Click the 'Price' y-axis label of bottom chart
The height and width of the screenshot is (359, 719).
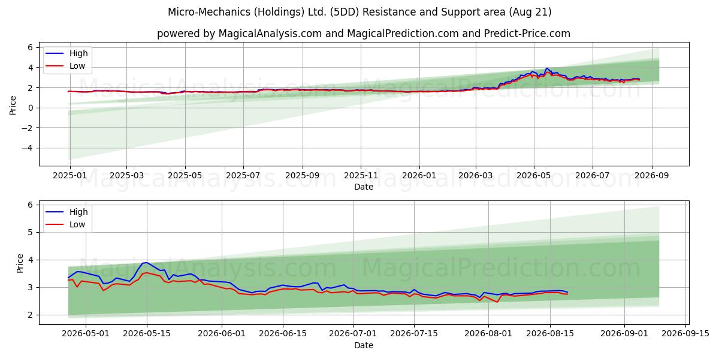tap(20, 262)
